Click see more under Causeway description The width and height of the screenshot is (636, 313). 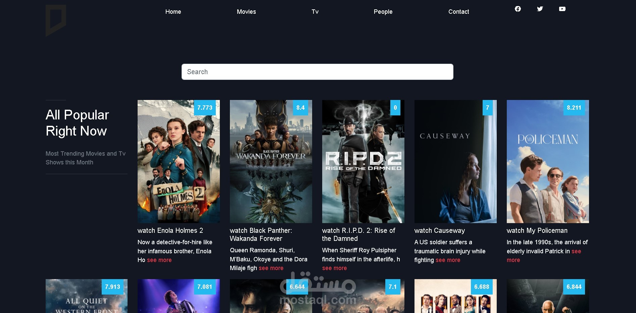tap(448, 260)
